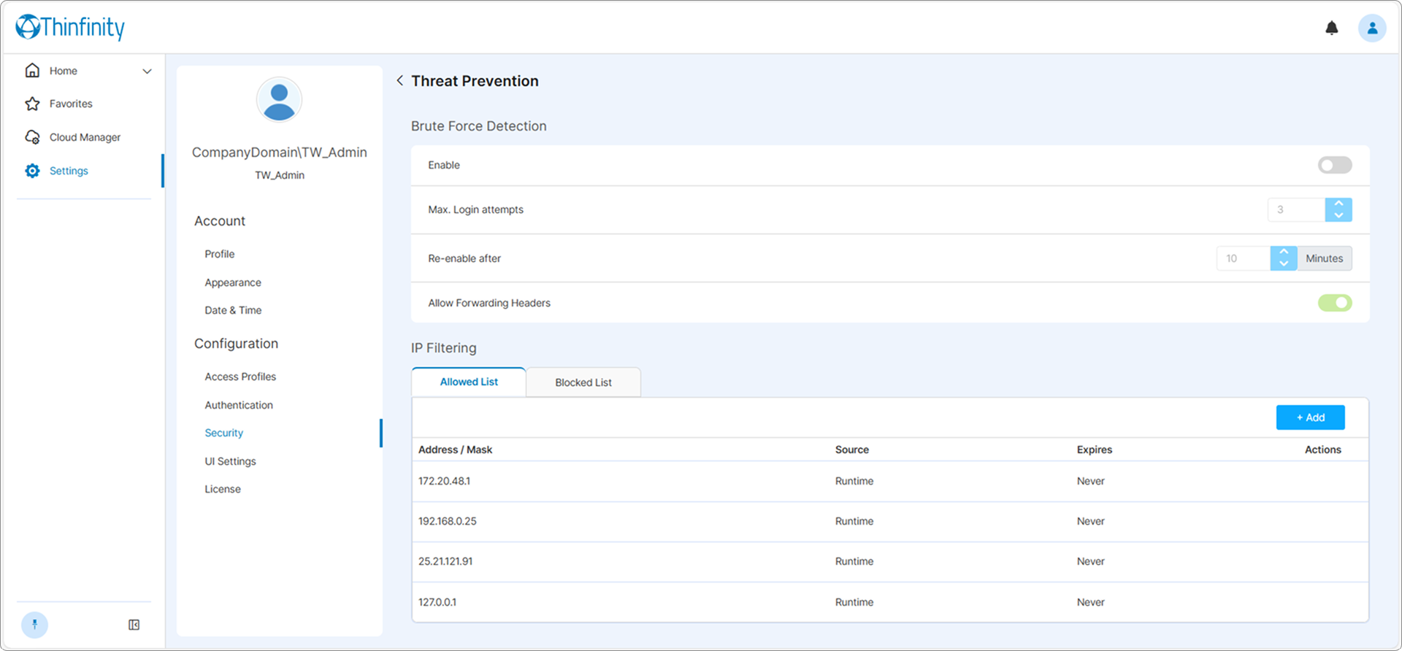
Task: Go back from Threat Prevention
Action: click(400, 80)
